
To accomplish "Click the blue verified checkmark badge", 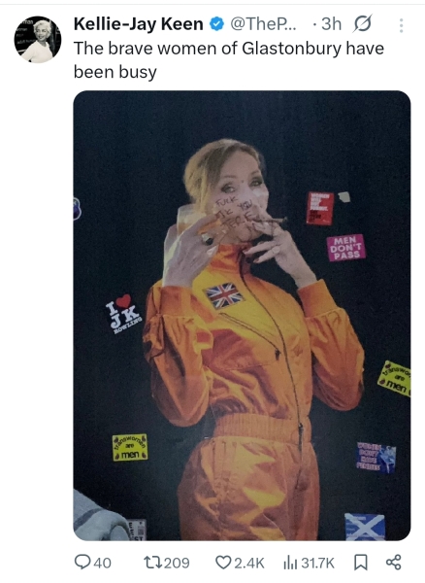I will pos(216,24).
